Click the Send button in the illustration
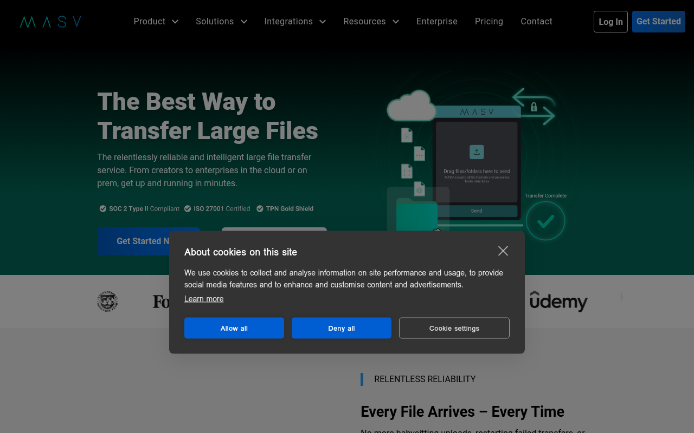The width and height of the screenshot is (694, 433). tap(477, 211)
